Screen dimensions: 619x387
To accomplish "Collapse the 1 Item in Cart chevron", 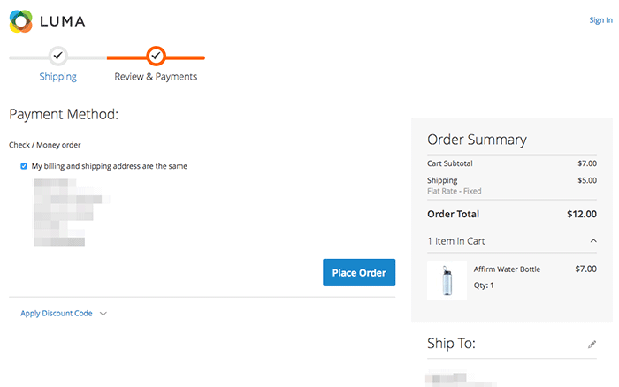I will click(593, 240).
